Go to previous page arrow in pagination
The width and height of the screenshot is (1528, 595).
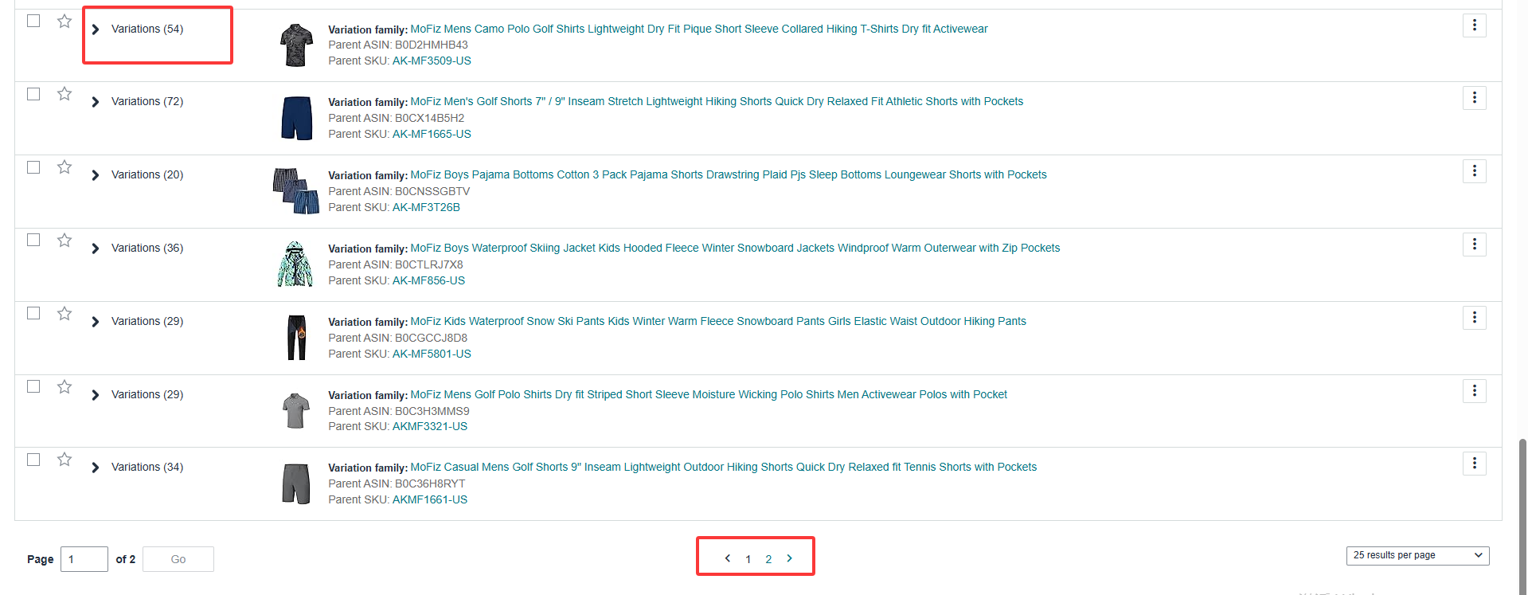click(x=728, y=558)
